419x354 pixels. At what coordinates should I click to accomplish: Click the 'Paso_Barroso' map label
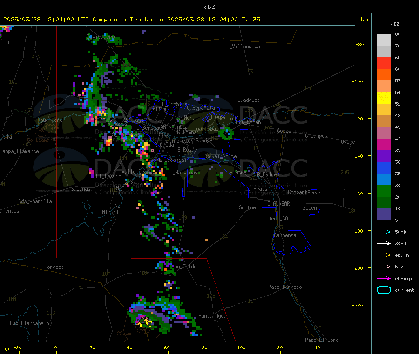point(285,287)
